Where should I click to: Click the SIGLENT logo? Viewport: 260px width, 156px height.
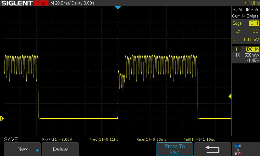[x=17, y=3]
